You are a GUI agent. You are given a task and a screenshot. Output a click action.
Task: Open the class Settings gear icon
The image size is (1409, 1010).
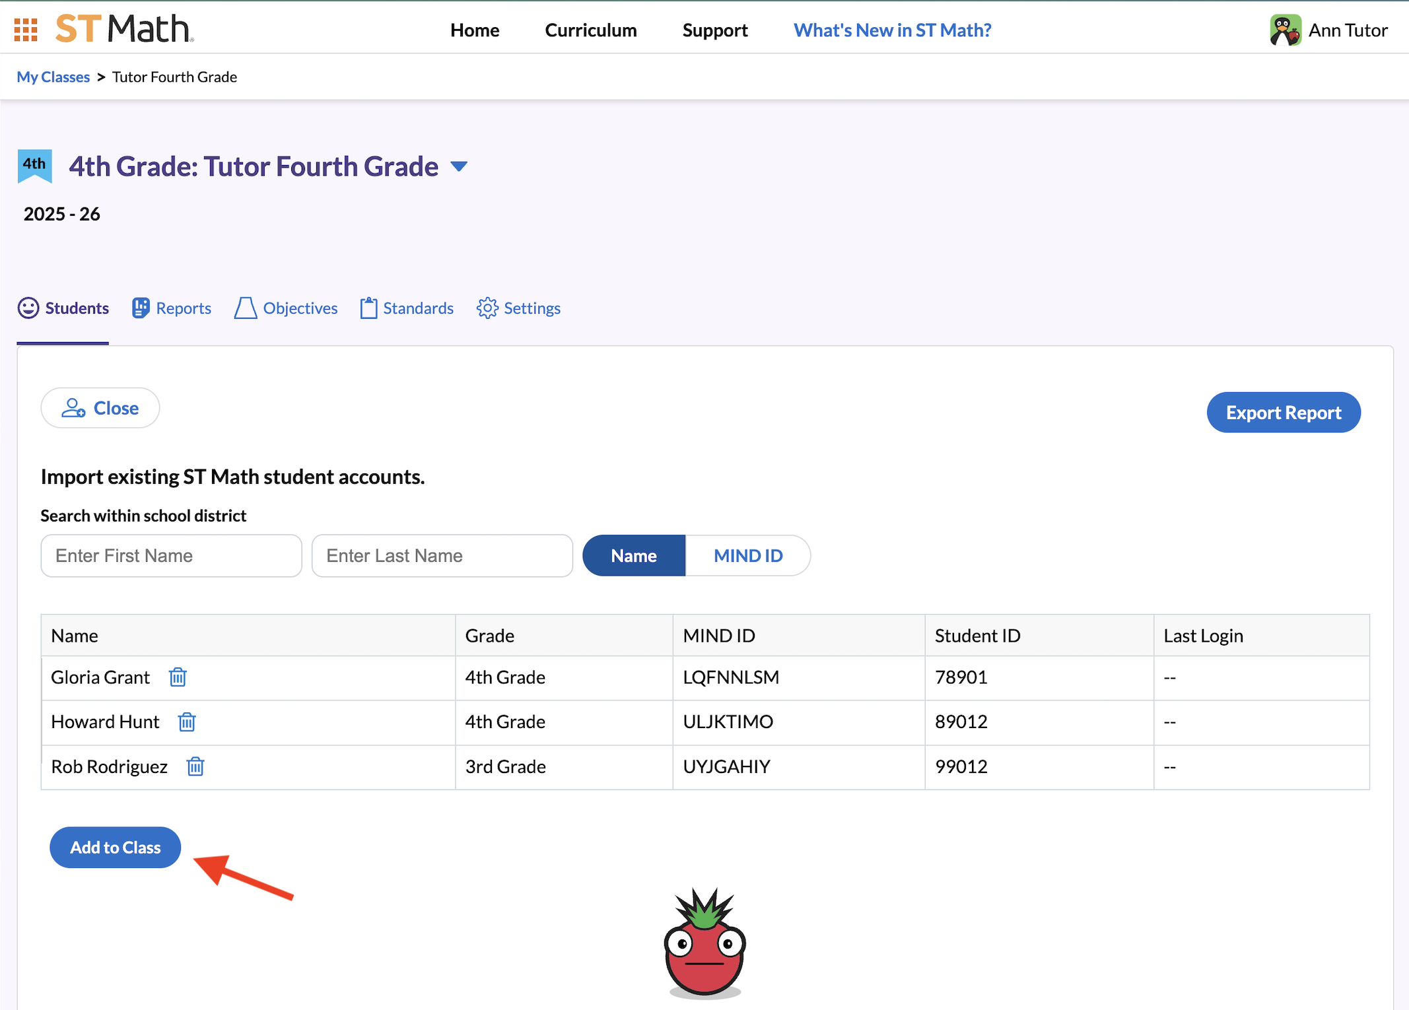click(x=487, y=308)
